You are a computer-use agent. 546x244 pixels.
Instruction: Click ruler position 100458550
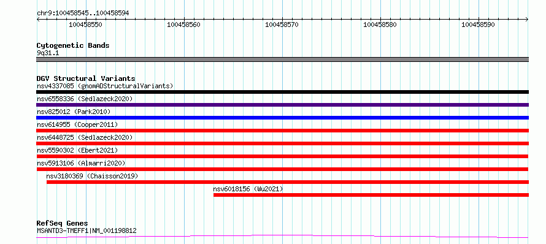85,25
